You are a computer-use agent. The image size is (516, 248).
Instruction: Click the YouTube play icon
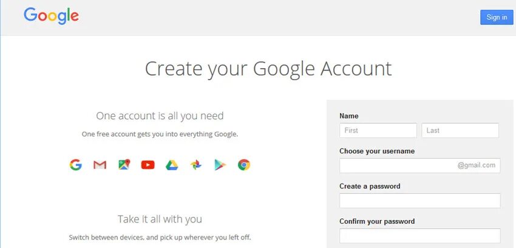pos(148,165)
